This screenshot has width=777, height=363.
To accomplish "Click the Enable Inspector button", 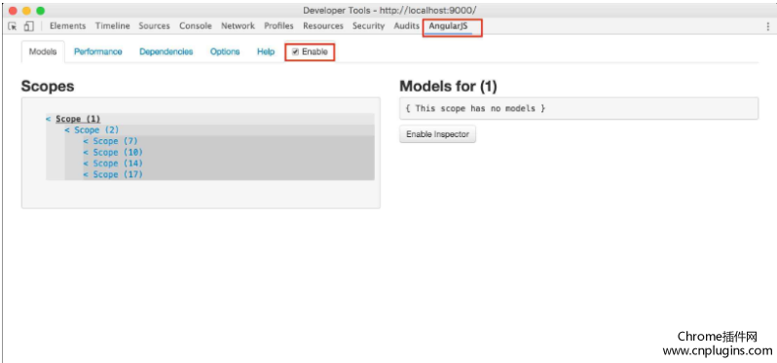I will click(x=437, y=134).
